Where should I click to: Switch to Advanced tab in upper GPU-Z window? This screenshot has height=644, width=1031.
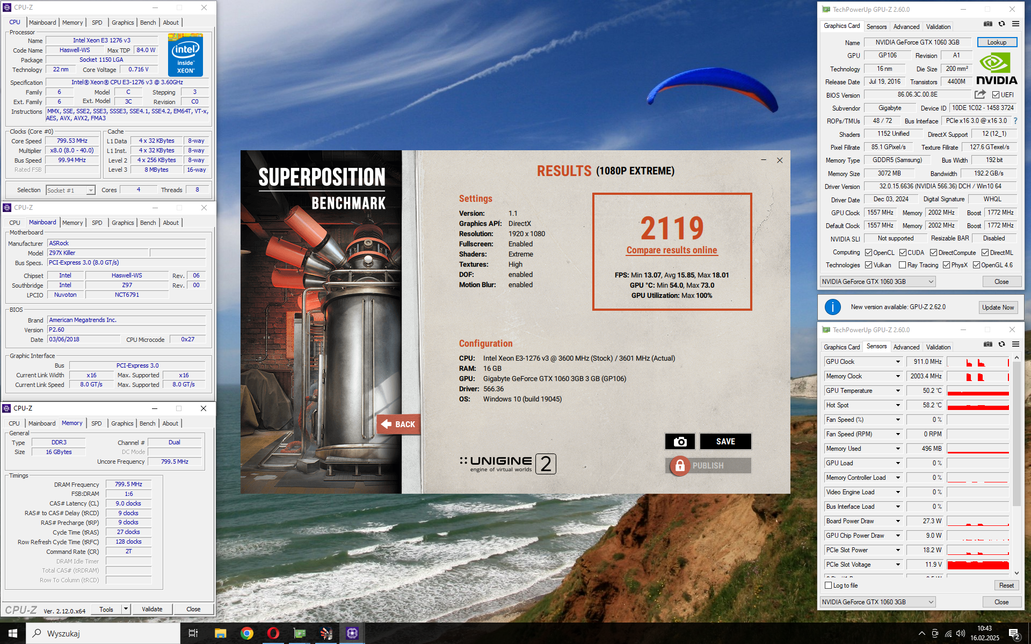tap(906, 27)
